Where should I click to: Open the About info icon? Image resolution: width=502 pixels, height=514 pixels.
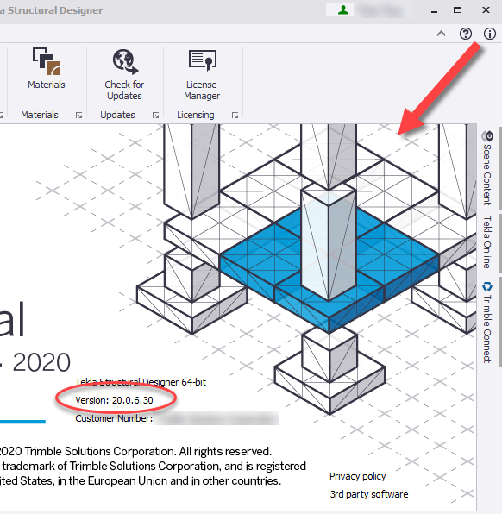(490, 34)
